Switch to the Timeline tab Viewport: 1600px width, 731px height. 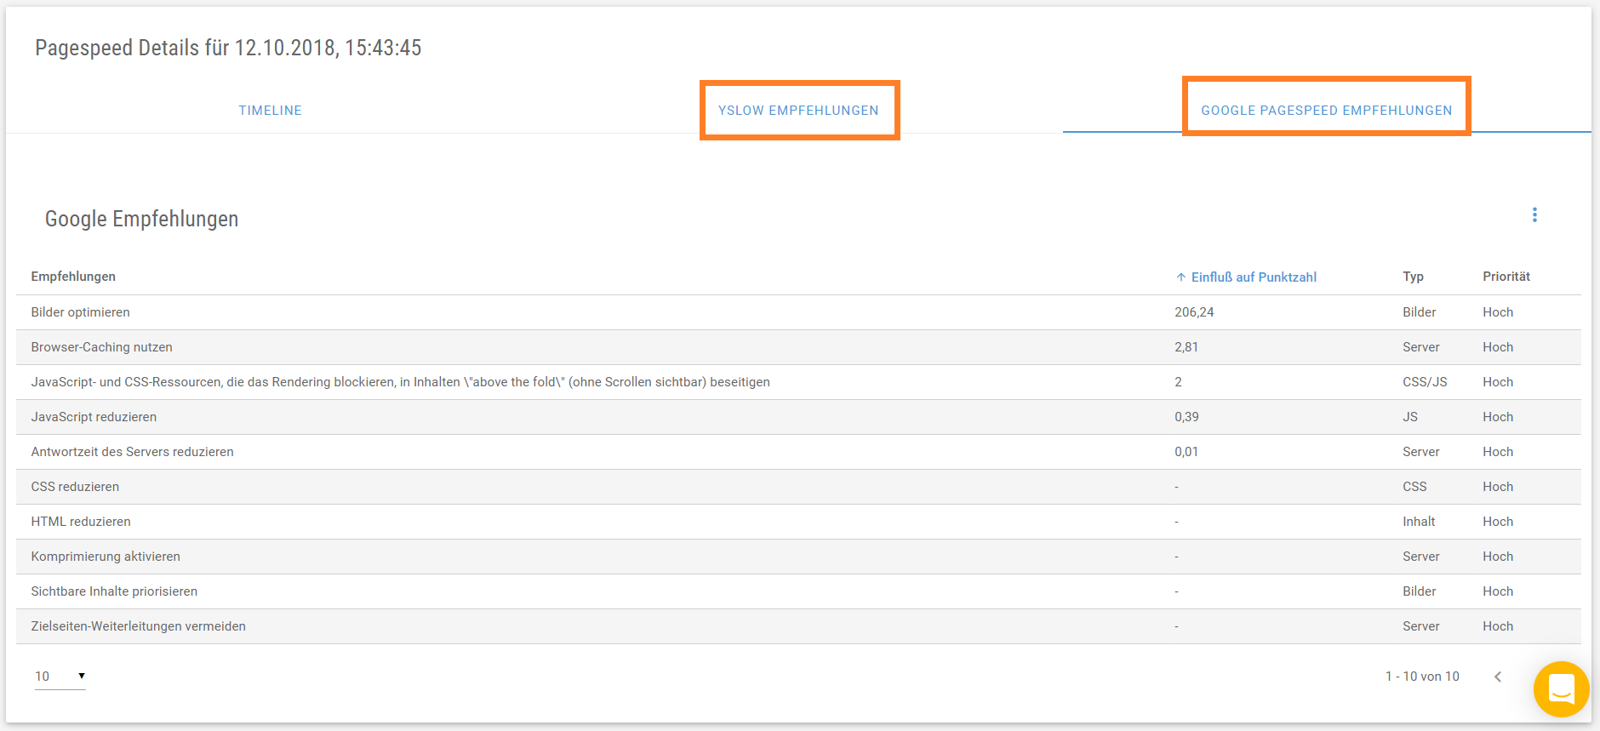[270, 111]
